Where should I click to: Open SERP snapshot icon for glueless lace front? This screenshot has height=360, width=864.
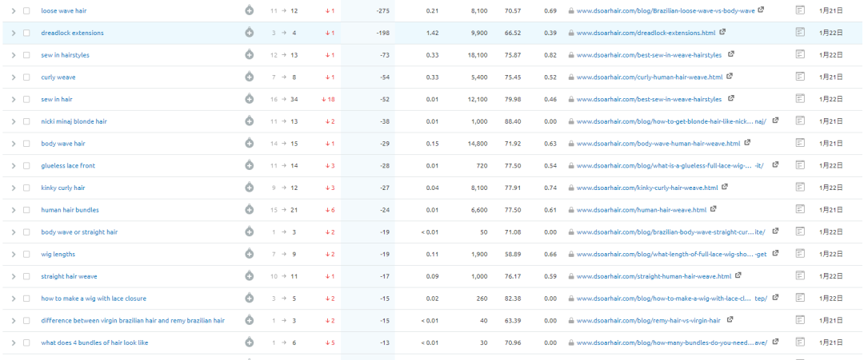[x=800, y=165]
